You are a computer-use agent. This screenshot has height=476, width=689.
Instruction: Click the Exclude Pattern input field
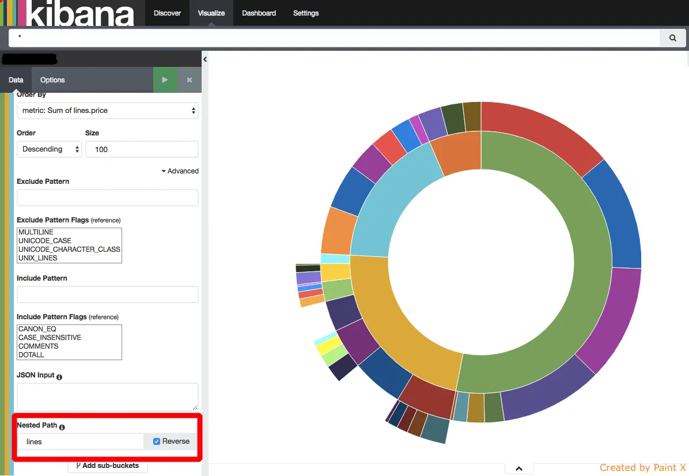108,198
